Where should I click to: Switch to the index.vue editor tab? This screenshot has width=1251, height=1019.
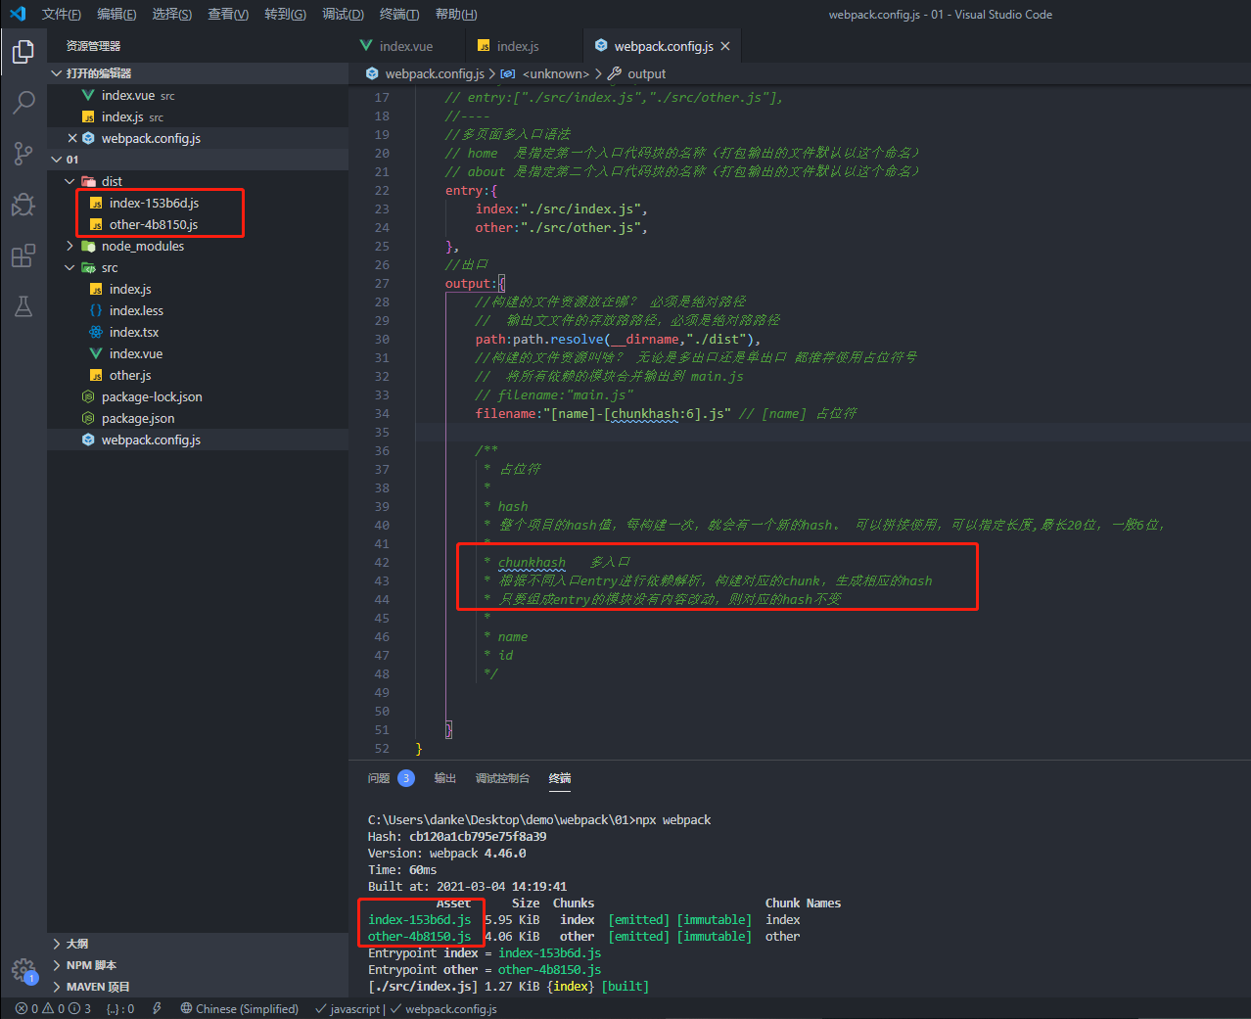point(406,46)
